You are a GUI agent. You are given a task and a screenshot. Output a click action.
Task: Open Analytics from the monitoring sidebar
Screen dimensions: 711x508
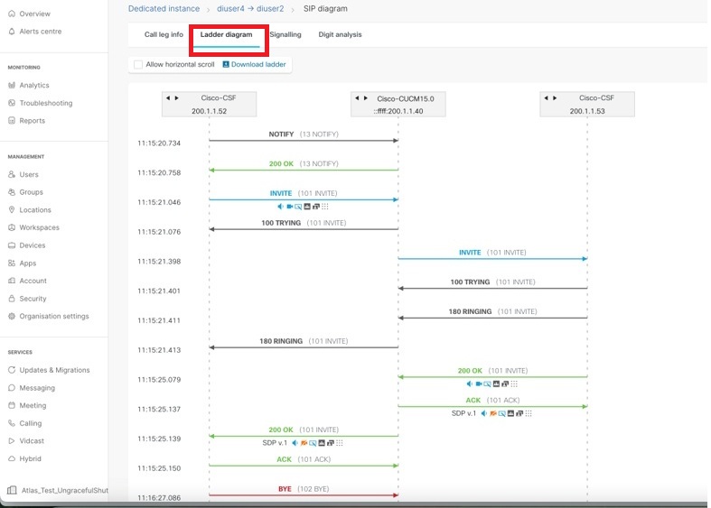(x=34, y=86)
